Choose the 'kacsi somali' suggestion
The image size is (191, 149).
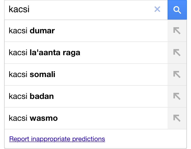click(x=86, y=74)
